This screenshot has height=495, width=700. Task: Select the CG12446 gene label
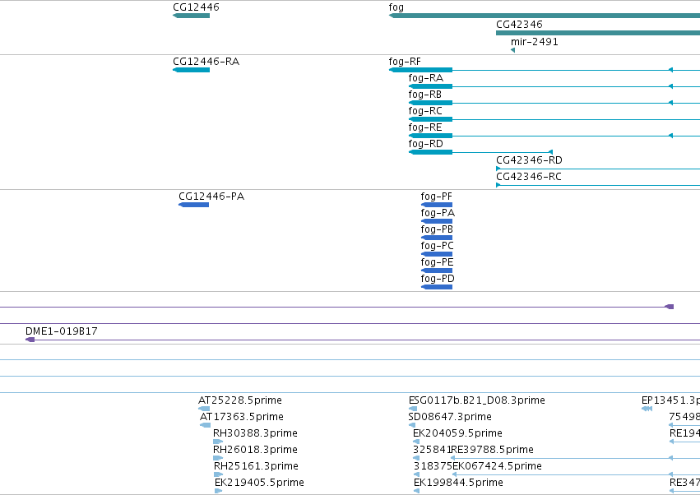click(x=196, y=7)
